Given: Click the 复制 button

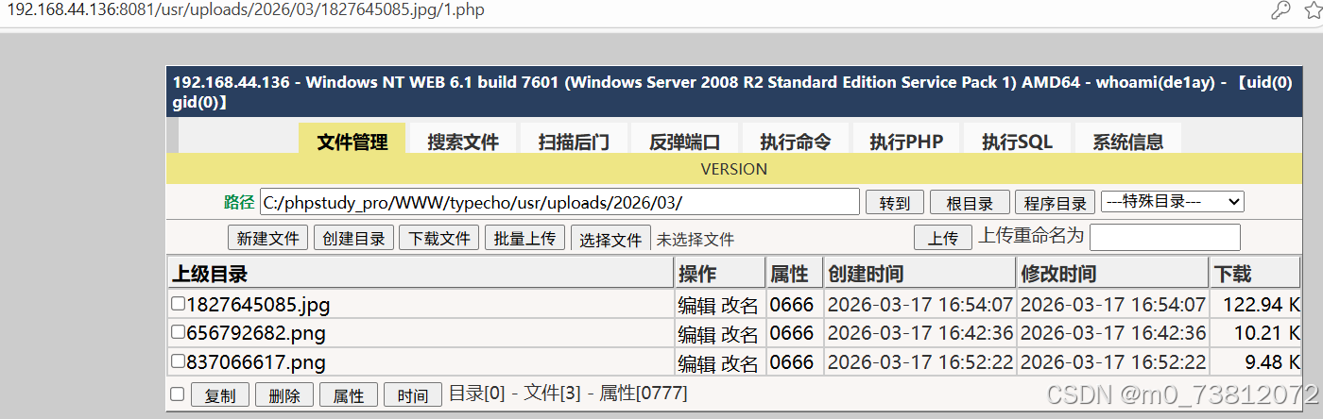Looking at the screenshot, I should coord(219,395).
